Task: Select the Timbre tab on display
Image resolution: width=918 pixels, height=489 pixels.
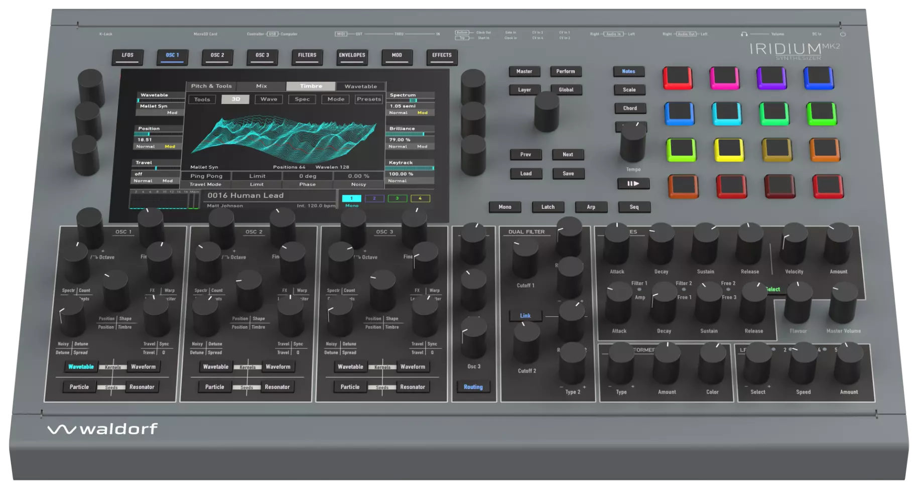Action: pyautogui.click(x=311, y=86)
